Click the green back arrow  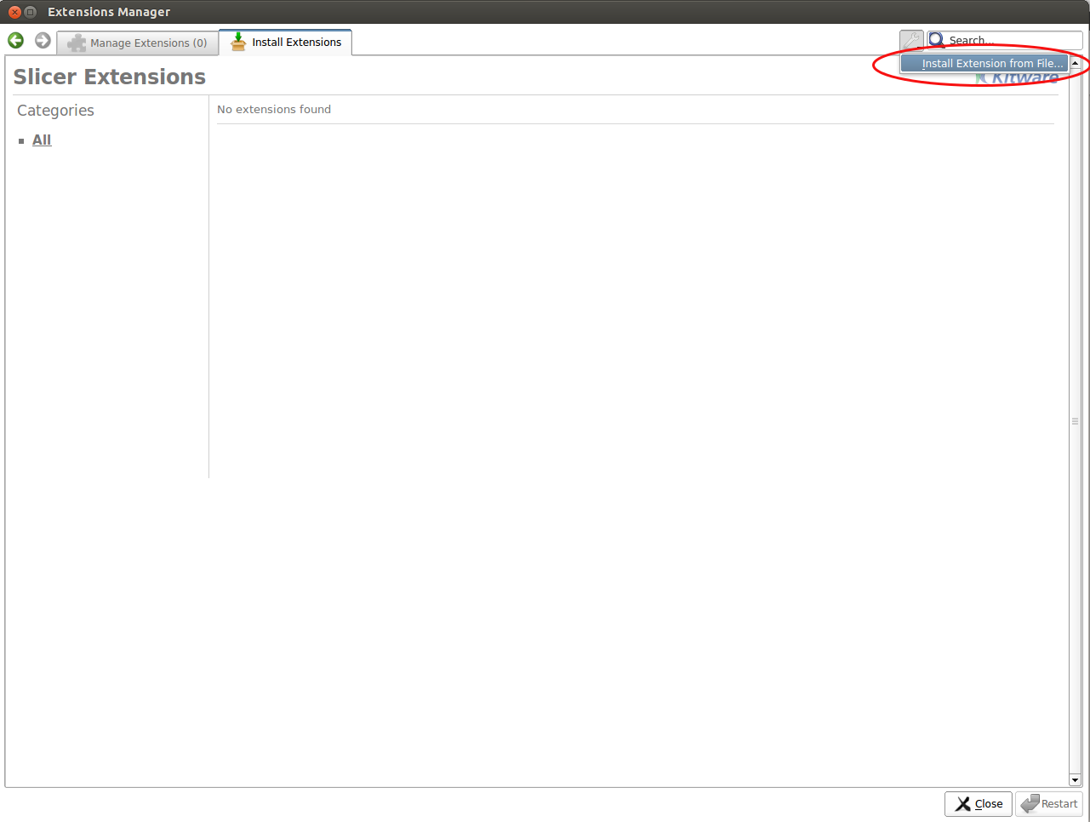15,41
